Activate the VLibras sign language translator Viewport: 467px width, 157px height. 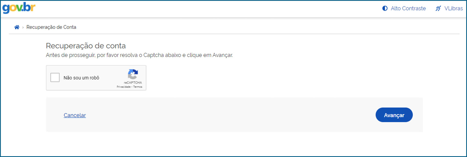click(449, 8)
